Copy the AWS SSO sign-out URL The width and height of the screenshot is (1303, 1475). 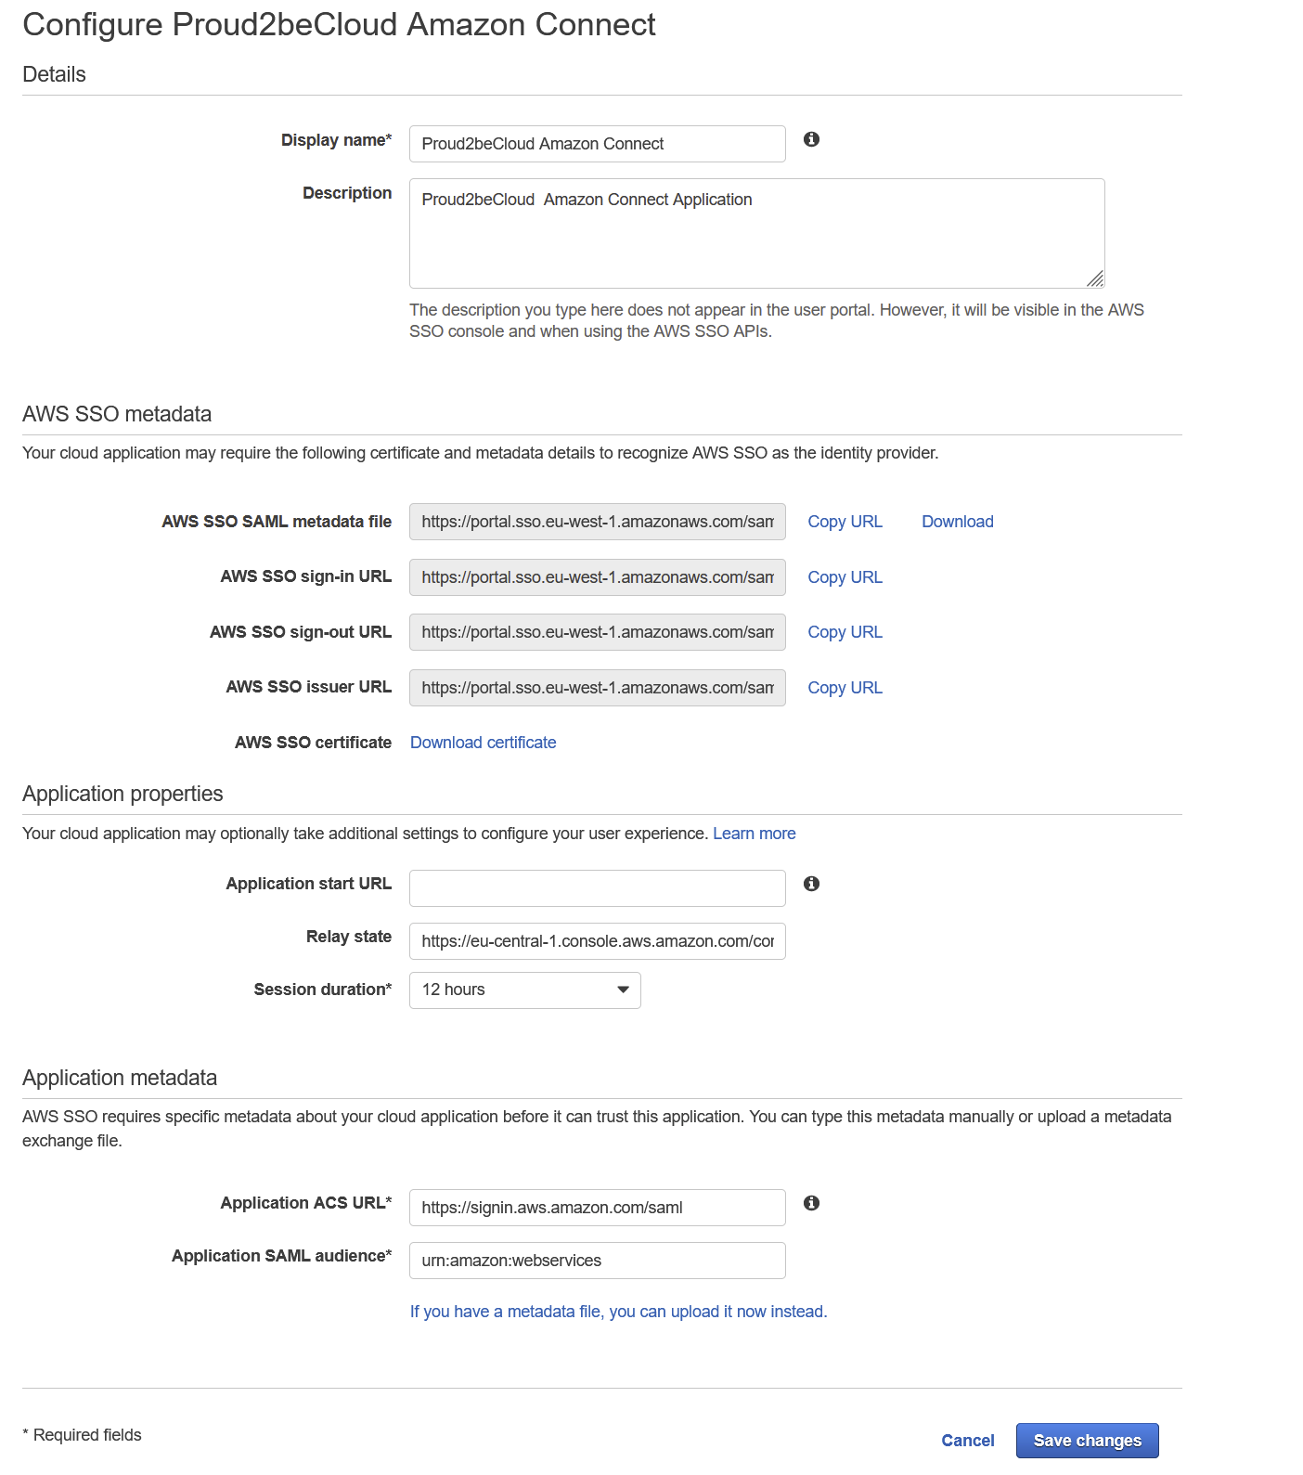845,632
